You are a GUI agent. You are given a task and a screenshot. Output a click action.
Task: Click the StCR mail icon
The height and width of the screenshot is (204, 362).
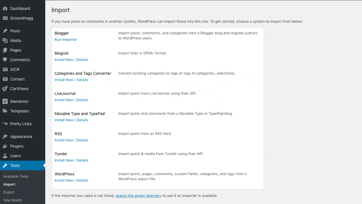click(x=5, y=69)
